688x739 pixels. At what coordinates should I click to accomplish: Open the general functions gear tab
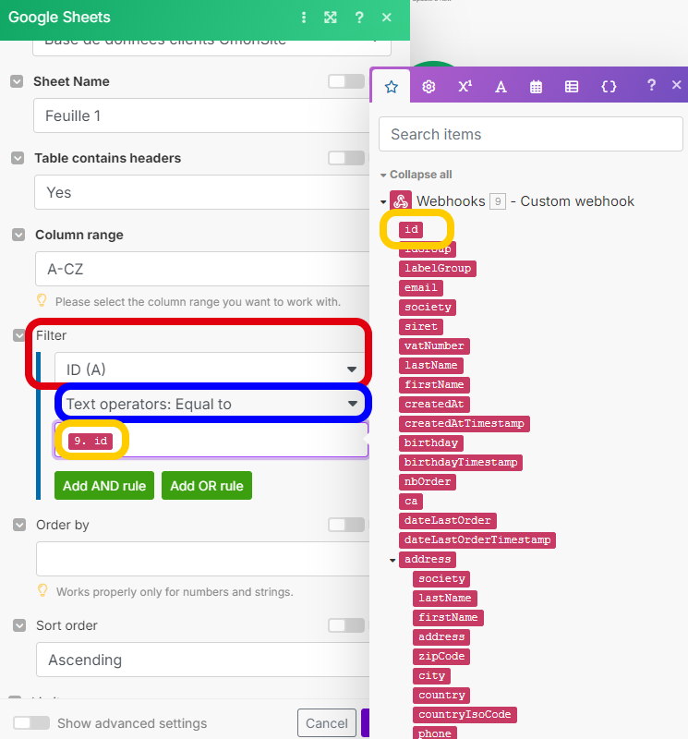428,86
